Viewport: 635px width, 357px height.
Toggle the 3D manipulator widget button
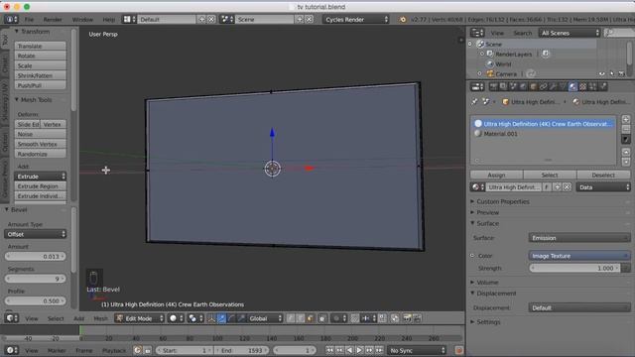point(211,318)
